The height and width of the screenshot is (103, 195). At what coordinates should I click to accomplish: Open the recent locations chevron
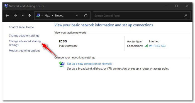point(23,16)
